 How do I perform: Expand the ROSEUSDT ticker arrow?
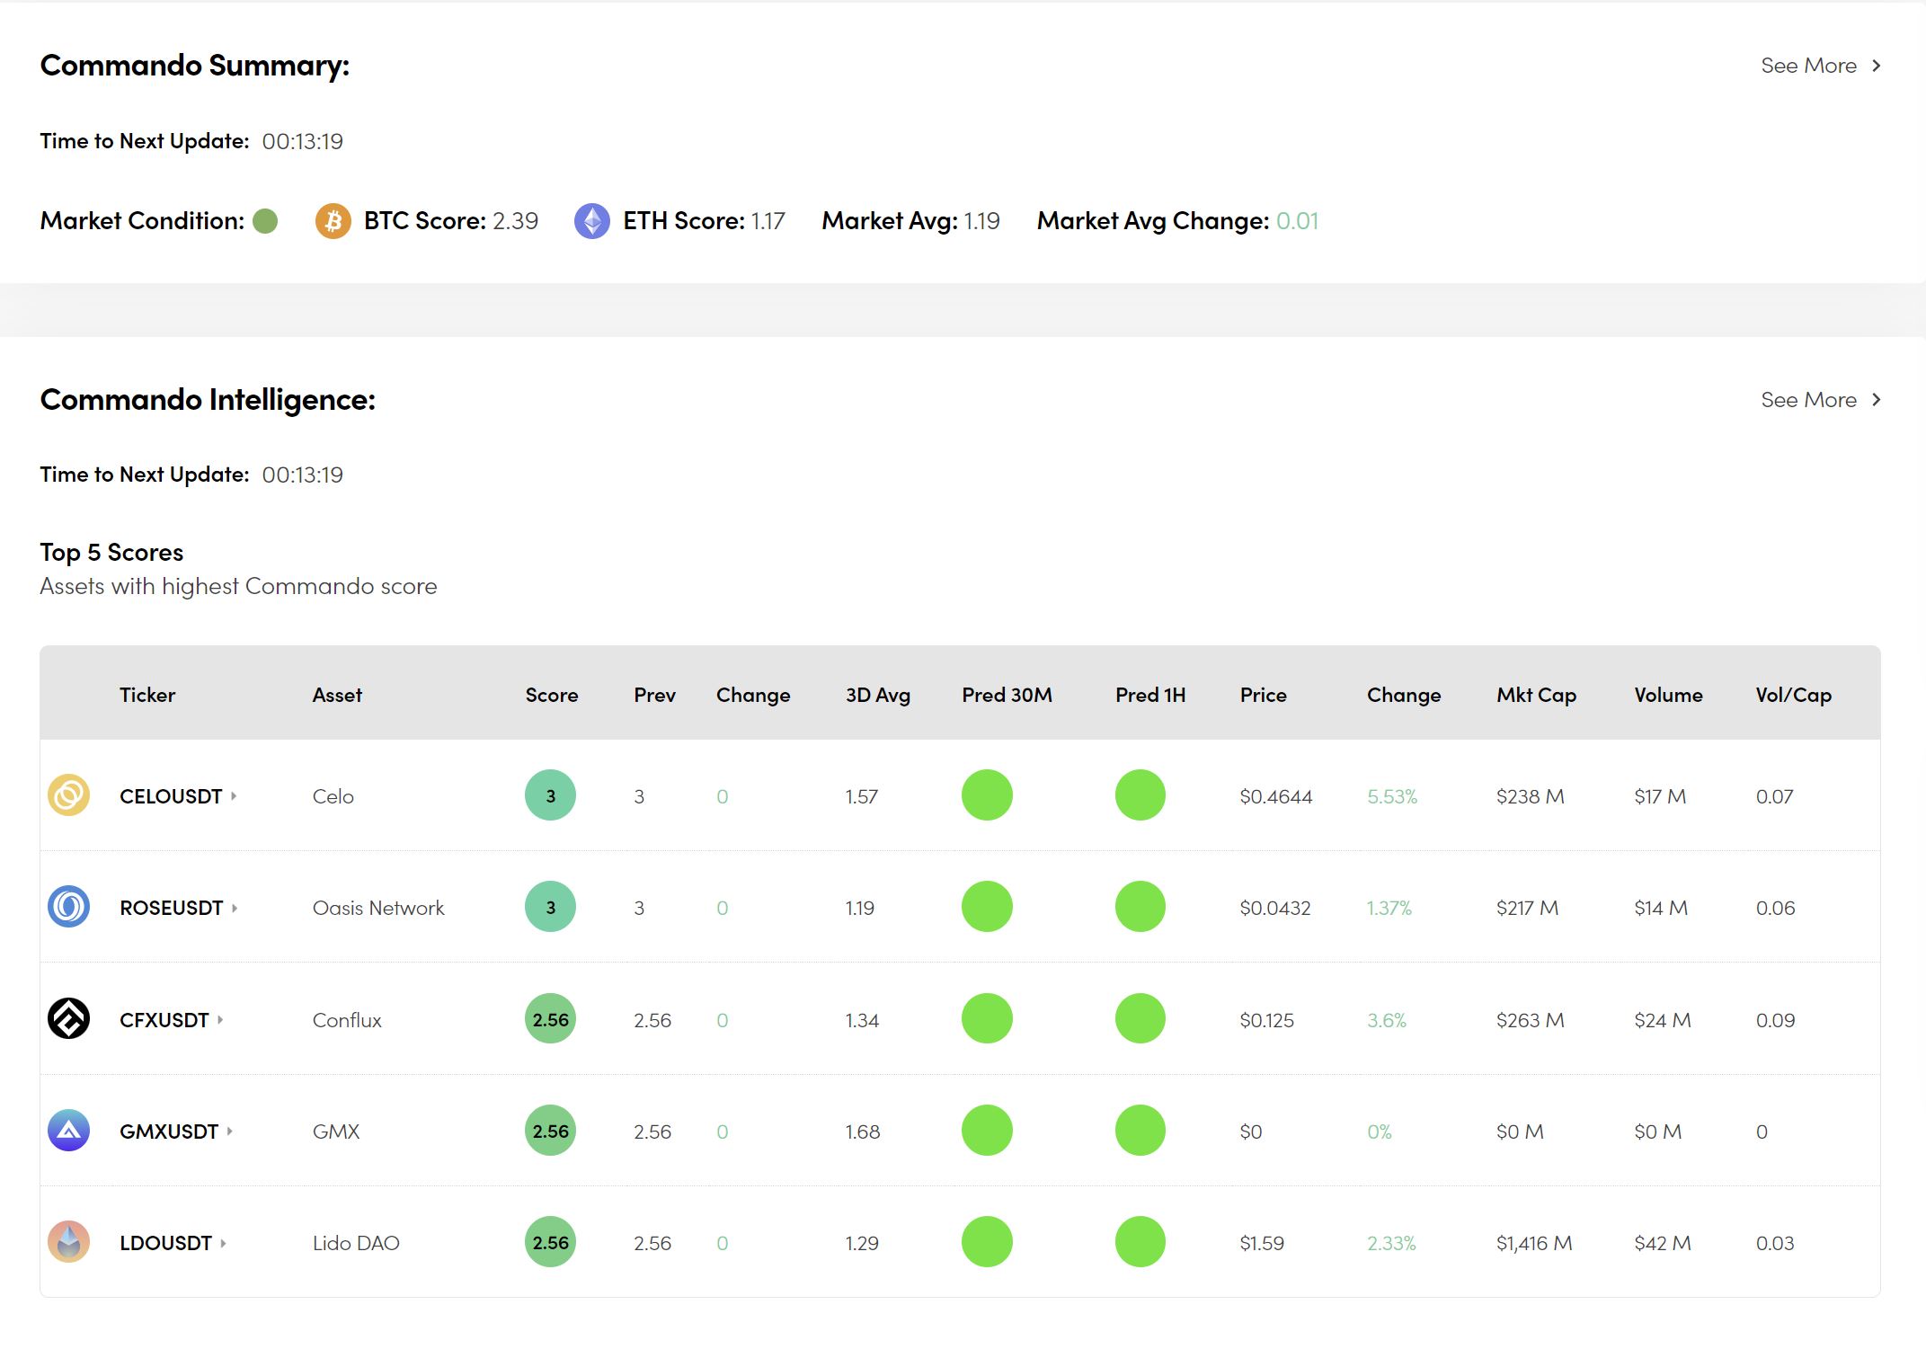(235, 908)
